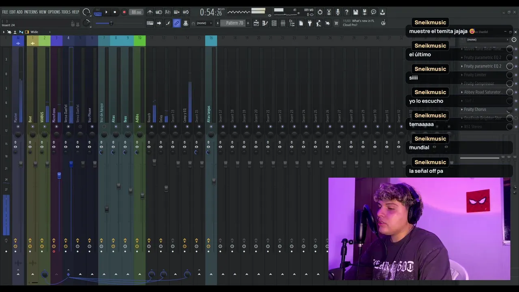This screenshot has width=519, height=292.
Task: Save project with the floppy disk icon
Action: pyautogui.click(x=356, y=12)
